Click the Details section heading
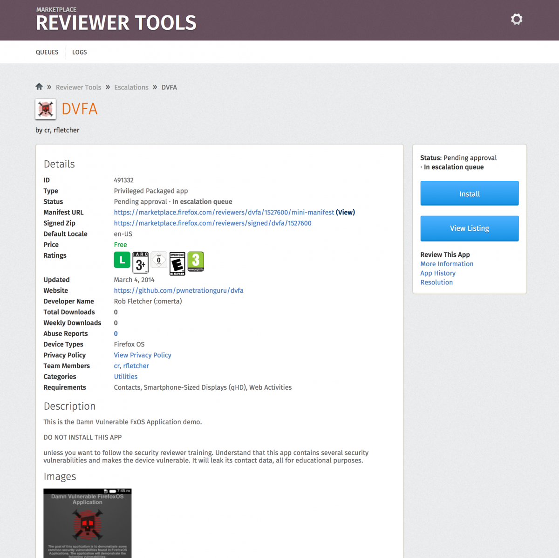Viewport: 559px width, 558px height. pyautogui.click(x=59, y=164)
